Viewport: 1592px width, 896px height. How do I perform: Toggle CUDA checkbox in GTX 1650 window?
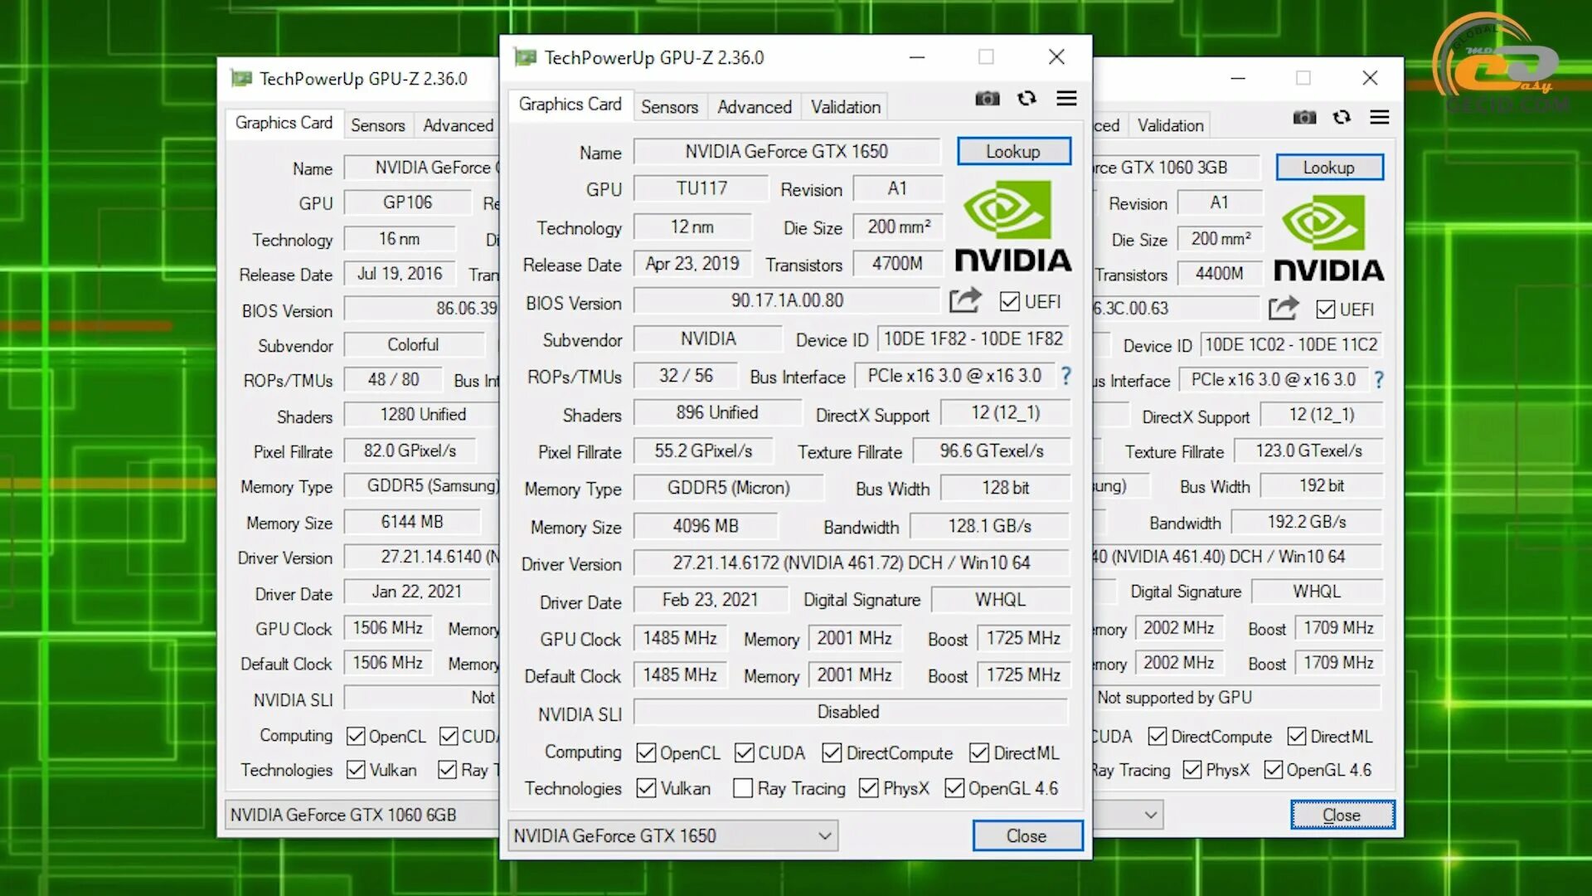pos(744,752)
